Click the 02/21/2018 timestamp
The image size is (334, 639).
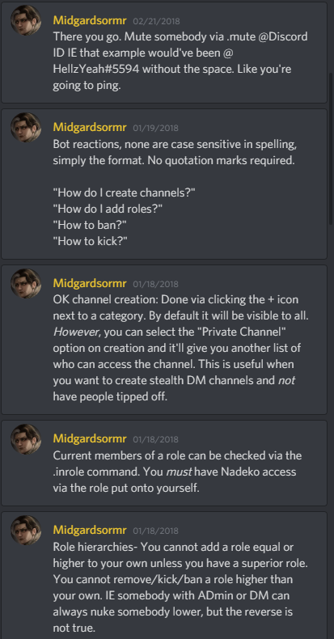coord(156,21)
